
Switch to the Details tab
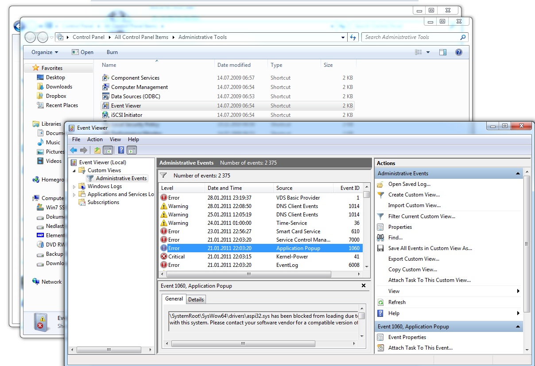pos(196,300)
